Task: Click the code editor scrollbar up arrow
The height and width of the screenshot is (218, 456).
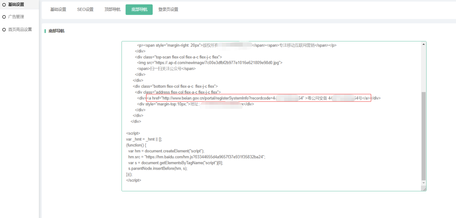Action: (x=423, y=45)
